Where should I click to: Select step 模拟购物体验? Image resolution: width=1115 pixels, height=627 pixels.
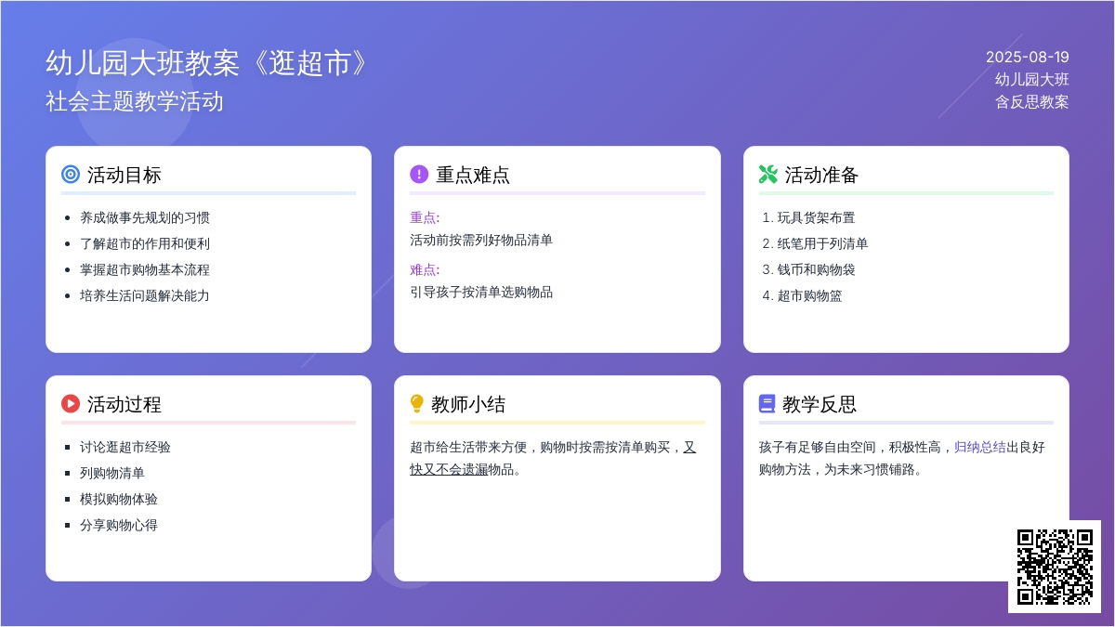tap(119, 499)
